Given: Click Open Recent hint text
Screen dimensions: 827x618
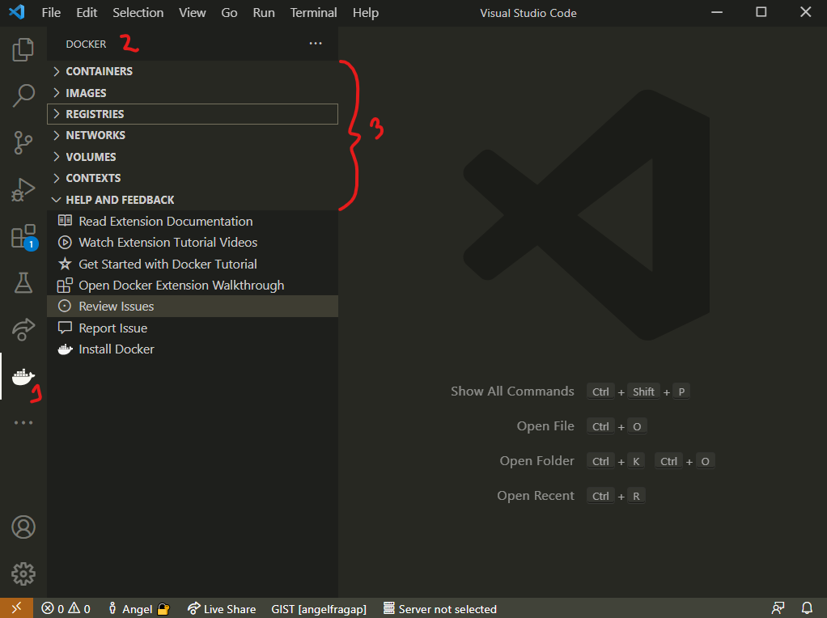Looking at the screenshot, I should pos(536,496).
